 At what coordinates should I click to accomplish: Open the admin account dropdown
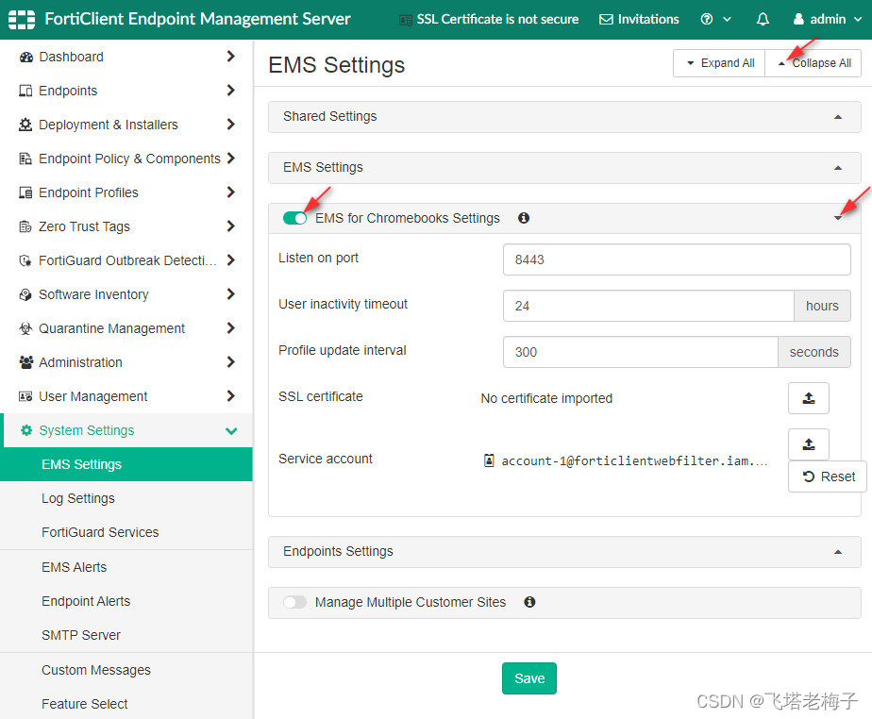pyautogui.click(x=827, y=20)
